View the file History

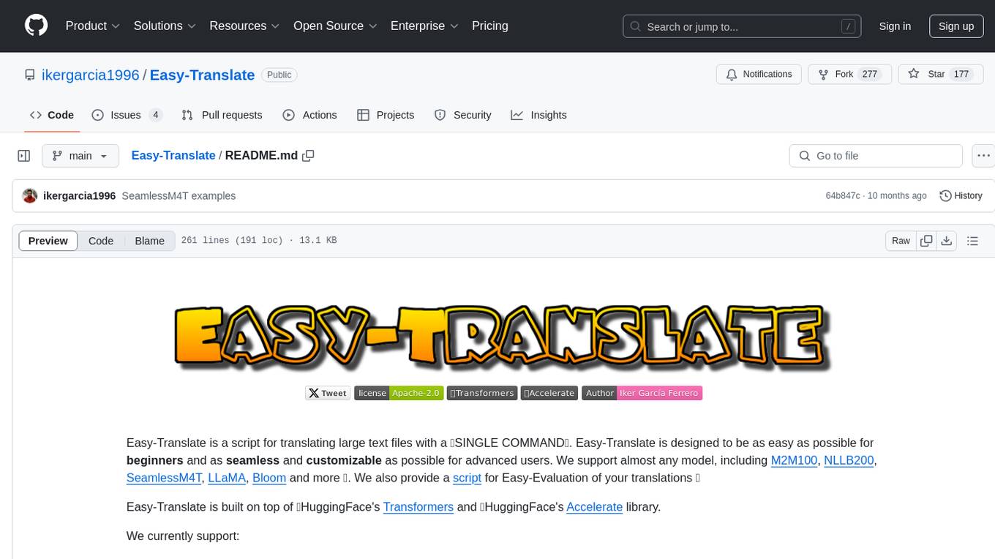click(961, 195)
